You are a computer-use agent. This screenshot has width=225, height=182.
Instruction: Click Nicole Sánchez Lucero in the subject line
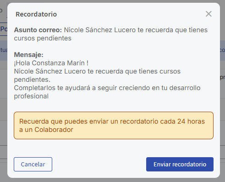(100, 30)
